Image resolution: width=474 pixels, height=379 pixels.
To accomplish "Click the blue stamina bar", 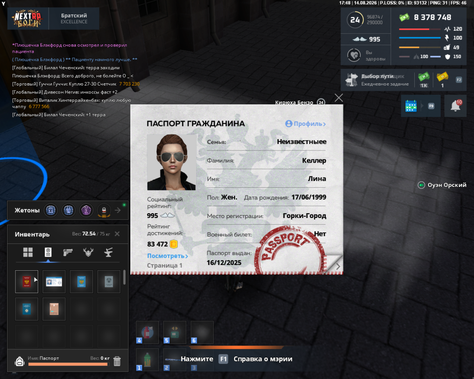I will pyautogui.click(x=420, y=38).
